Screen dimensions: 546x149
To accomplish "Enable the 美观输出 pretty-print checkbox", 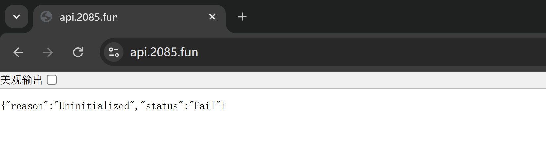I will (x=52, y=80).
